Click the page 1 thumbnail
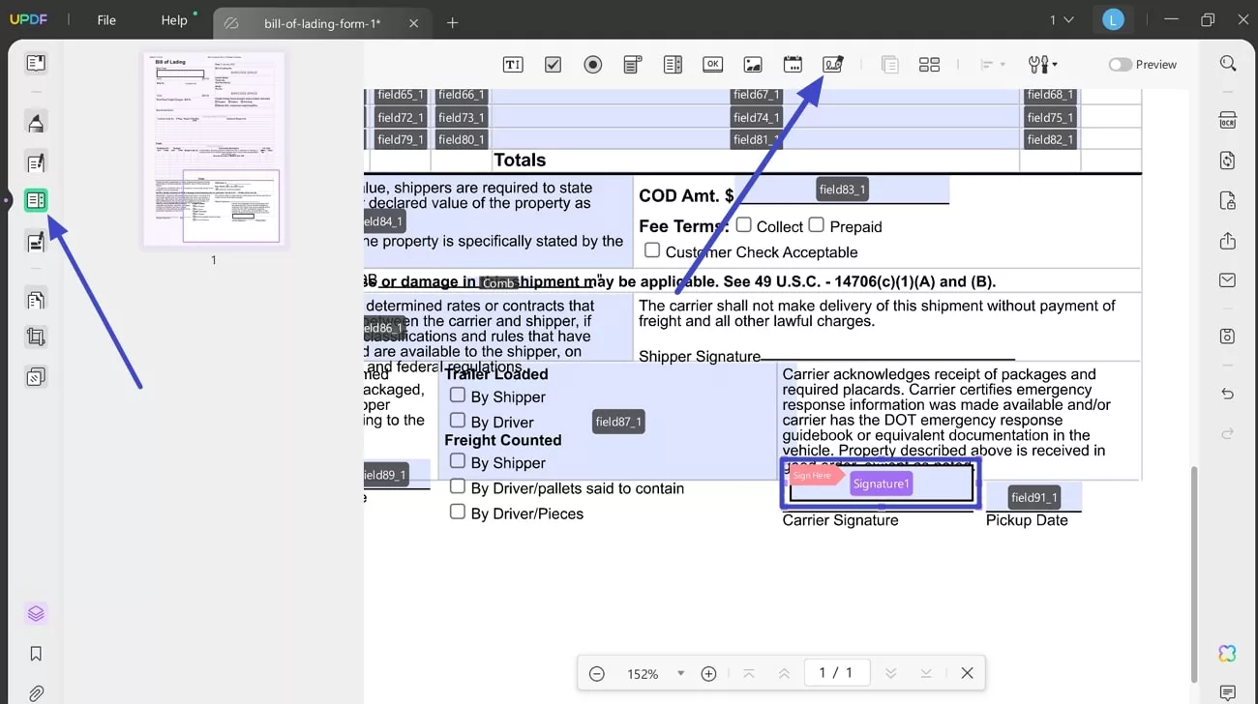The height and width of the screenshot is (704, 1258). click(x=214, y=150)
